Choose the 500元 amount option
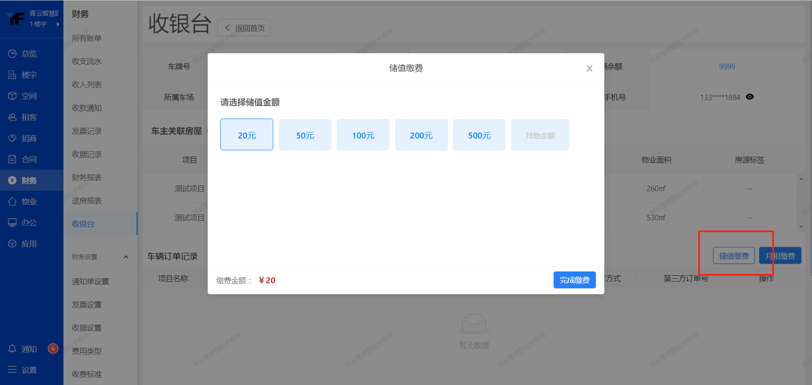Image resolution: width=812 pixels, height=385 pixels. pyautogui.click(x=479, y=135)
